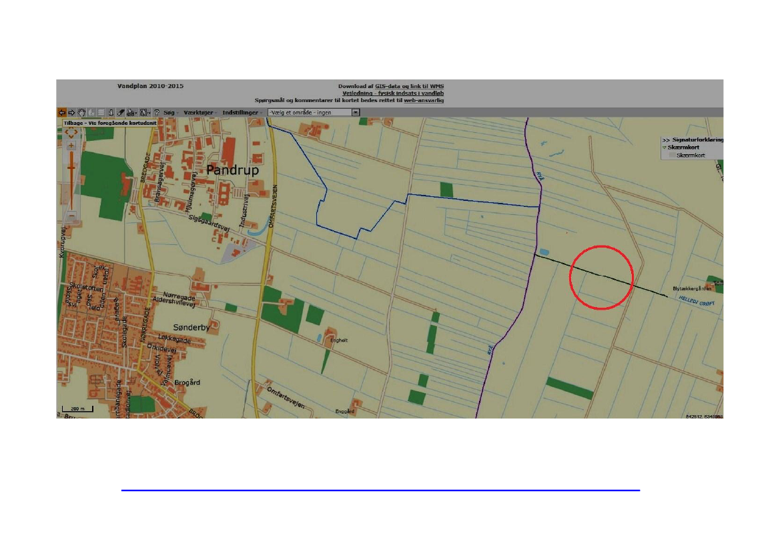Click the Engholt label on map
780x552 pixels.
[339, 340]
